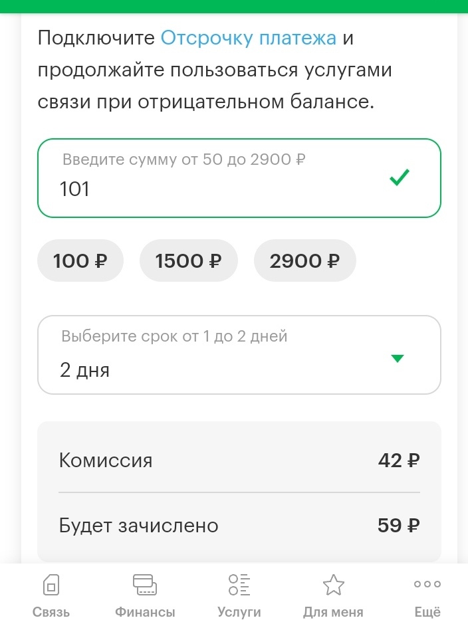Expand the Выберите срок от 1 до 2 дней label

pos(174,336)
